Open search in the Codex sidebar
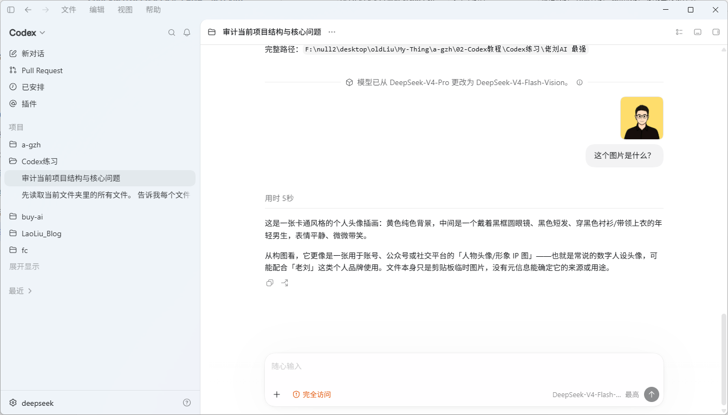The image size is (728, 415). [172, 33]
